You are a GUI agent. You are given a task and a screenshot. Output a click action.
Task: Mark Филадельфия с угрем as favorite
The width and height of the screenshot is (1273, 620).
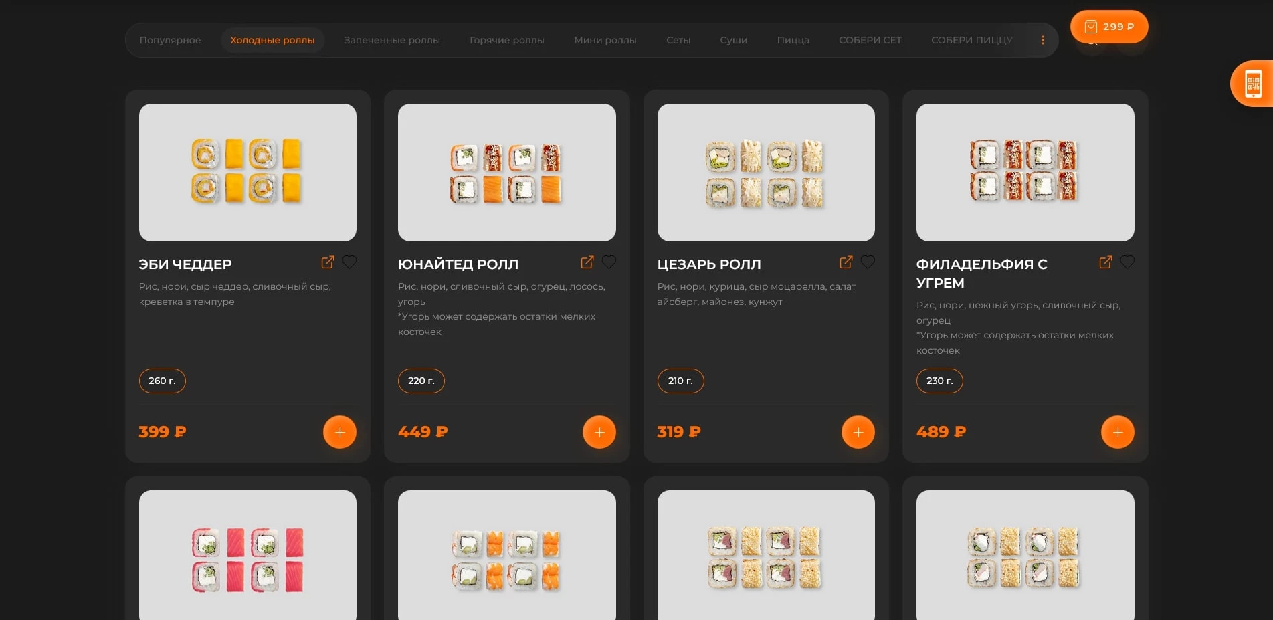(1127, 262)
